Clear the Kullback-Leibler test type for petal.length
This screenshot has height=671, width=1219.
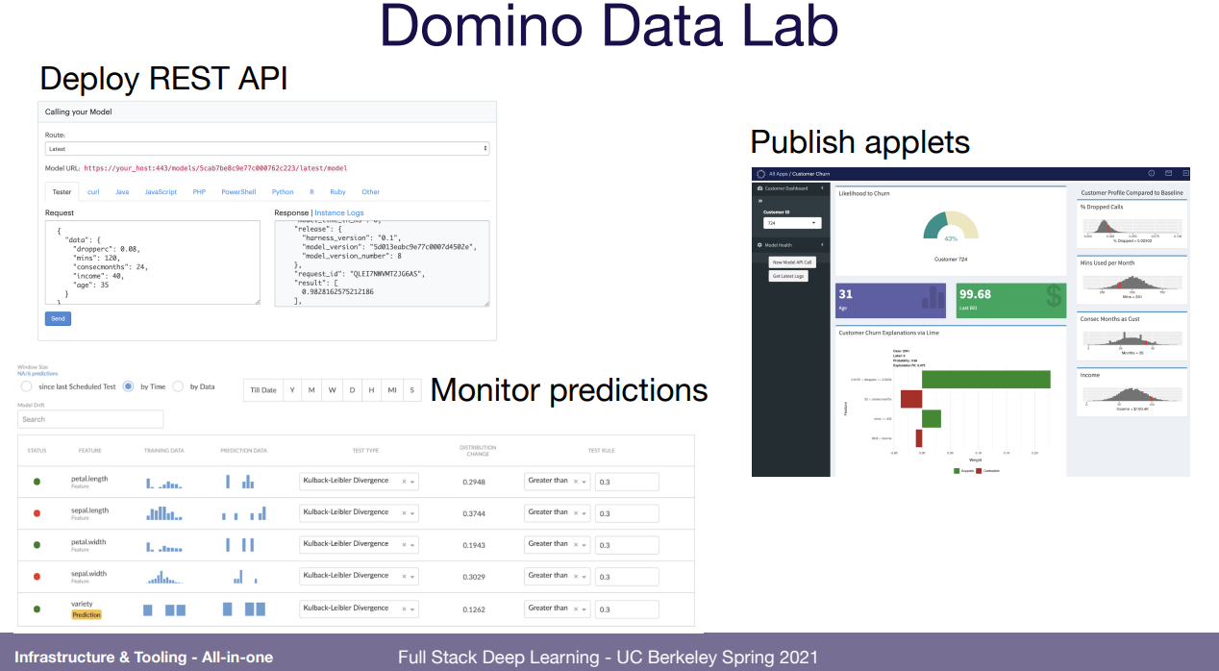click(x=404, y=481)
